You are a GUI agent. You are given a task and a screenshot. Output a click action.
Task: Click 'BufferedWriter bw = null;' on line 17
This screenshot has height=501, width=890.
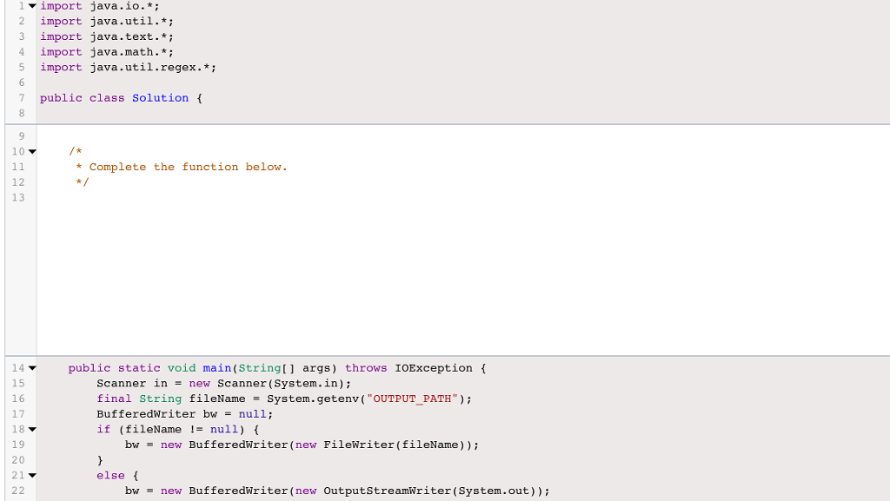(184, 413)
